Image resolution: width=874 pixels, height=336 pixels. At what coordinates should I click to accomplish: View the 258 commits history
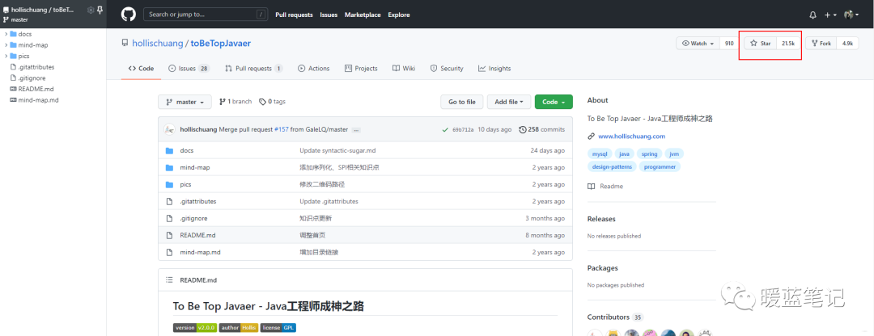pos(541,129)
